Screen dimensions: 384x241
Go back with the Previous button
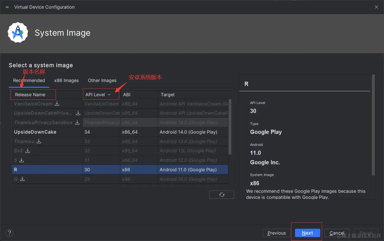(277, 233)
